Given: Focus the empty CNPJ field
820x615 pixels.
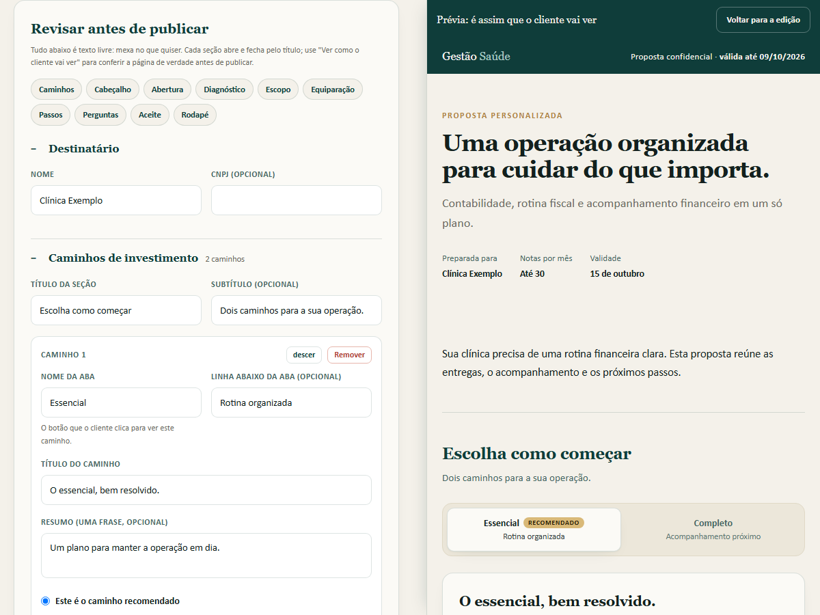Looking at the screenshot, I should (x=297, y=200).
